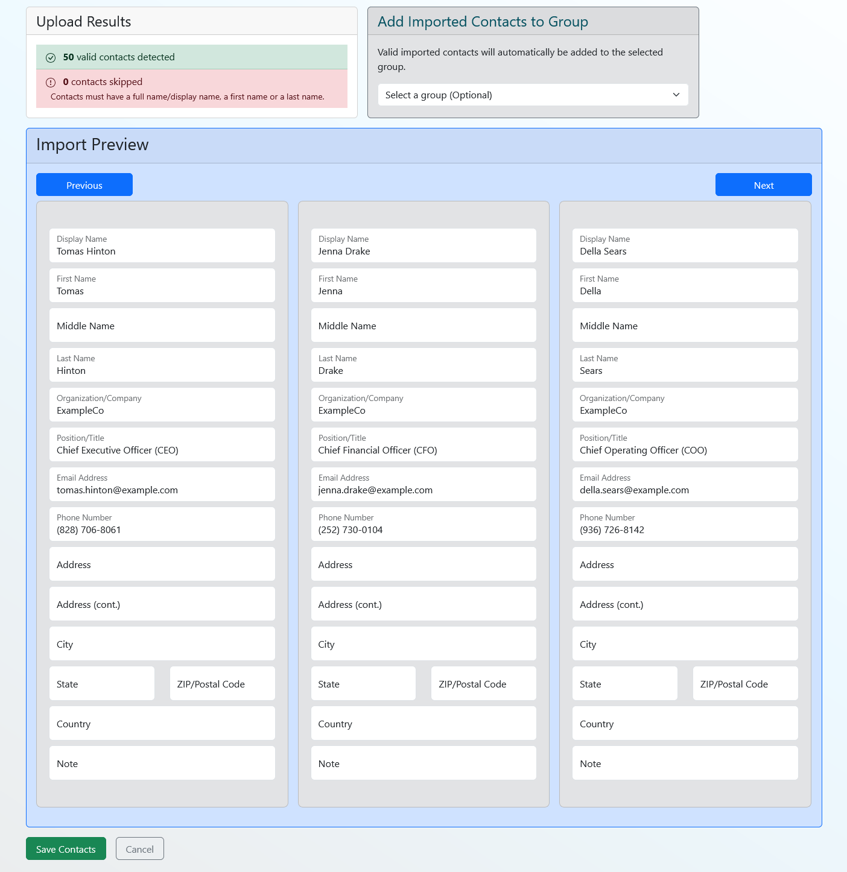Image resolution: width=847 pixels, height=872 pixels.
Task: Click the warning icon beside contacts skipped
Action: click(x=51, y=83)
